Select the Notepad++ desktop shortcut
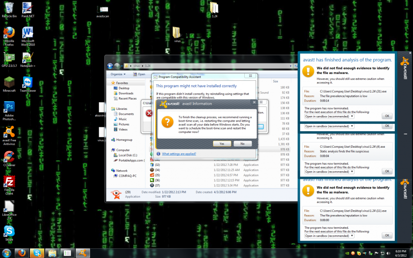This screenshot has height=258, width=413. click(28, 60)
